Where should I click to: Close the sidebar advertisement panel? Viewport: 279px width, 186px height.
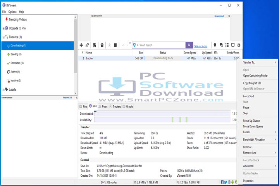(77, 98)
